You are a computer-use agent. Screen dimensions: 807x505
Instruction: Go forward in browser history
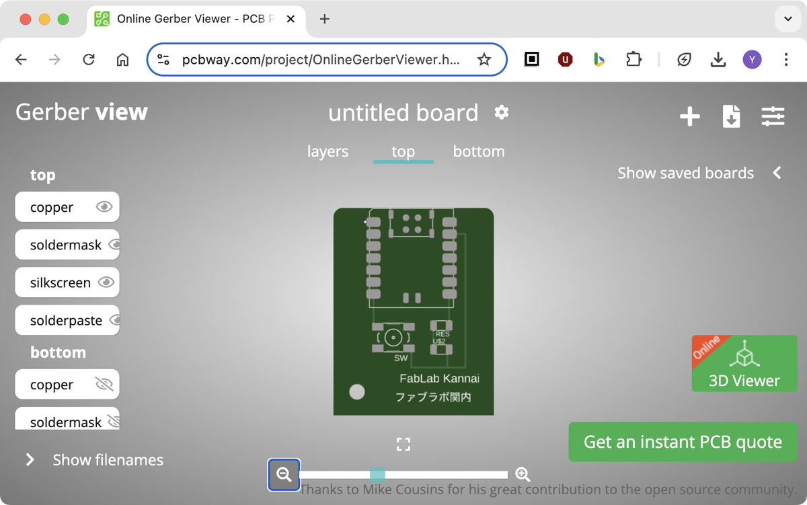click(55, 60)
